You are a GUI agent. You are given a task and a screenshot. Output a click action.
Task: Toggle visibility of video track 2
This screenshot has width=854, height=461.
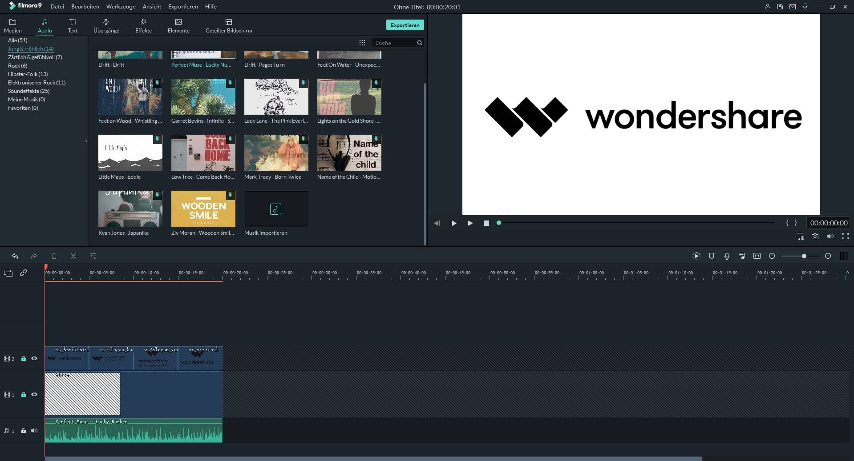tap(34, 358)
